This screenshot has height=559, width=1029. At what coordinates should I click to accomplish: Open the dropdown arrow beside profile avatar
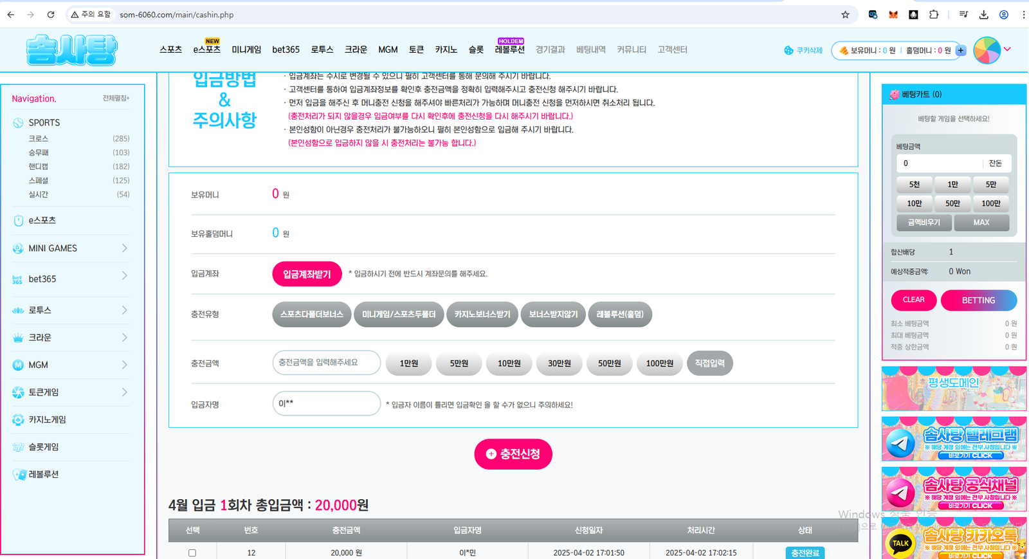pyautogui.click(x=1007, y=50)
